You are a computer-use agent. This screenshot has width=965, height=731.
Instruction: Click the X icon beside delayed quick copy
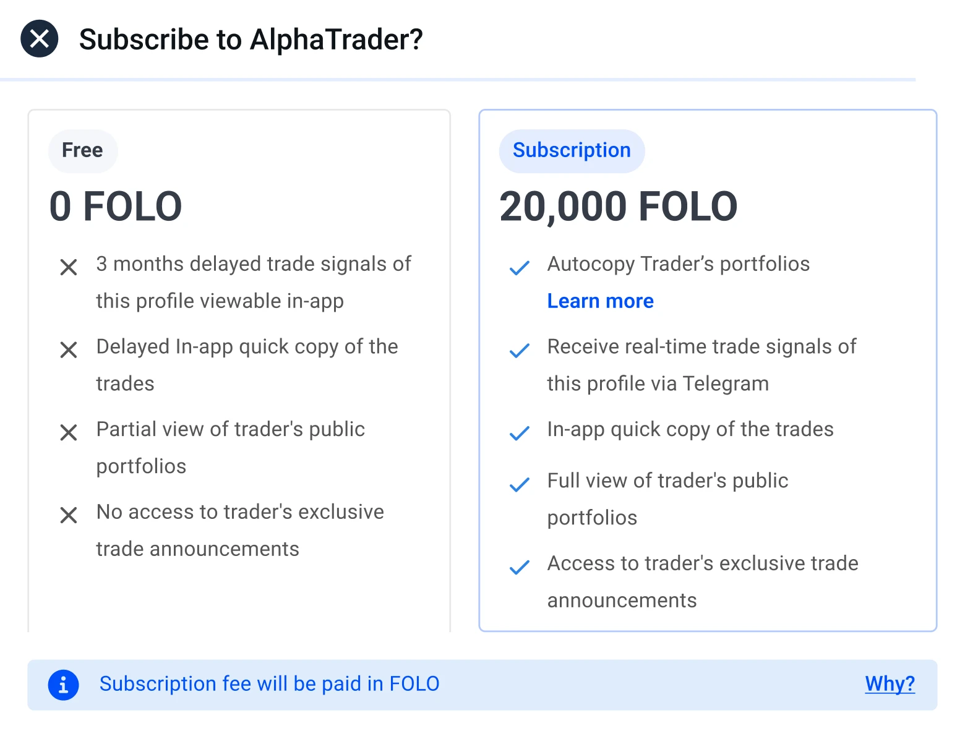[x=69, y=350]
